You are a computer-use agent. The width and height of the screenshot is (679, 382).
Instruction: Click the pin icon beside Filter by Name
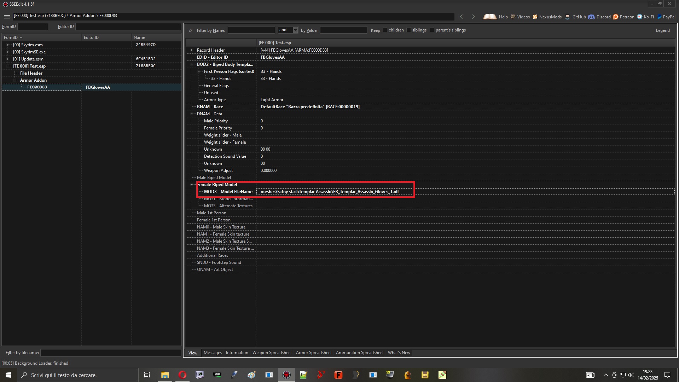tap(191, 30)
